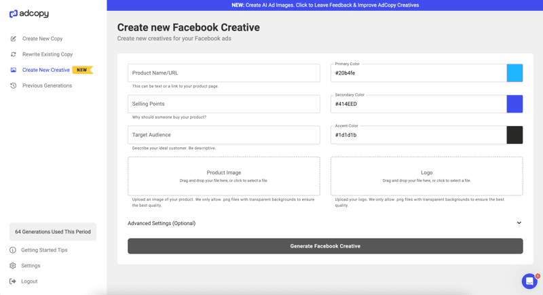This screenshot has height=295, width=543.
Task: Expand Advanced Settings chevron
Action: [x=519, y=222]
